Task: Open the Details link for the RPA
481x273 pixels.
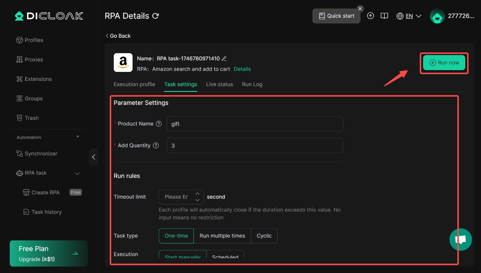Action: [x=242, y=69]
